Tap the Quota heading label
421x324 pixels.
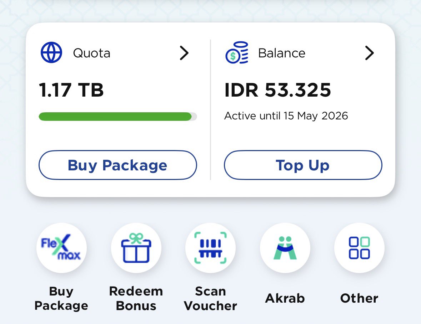[91, 53]
